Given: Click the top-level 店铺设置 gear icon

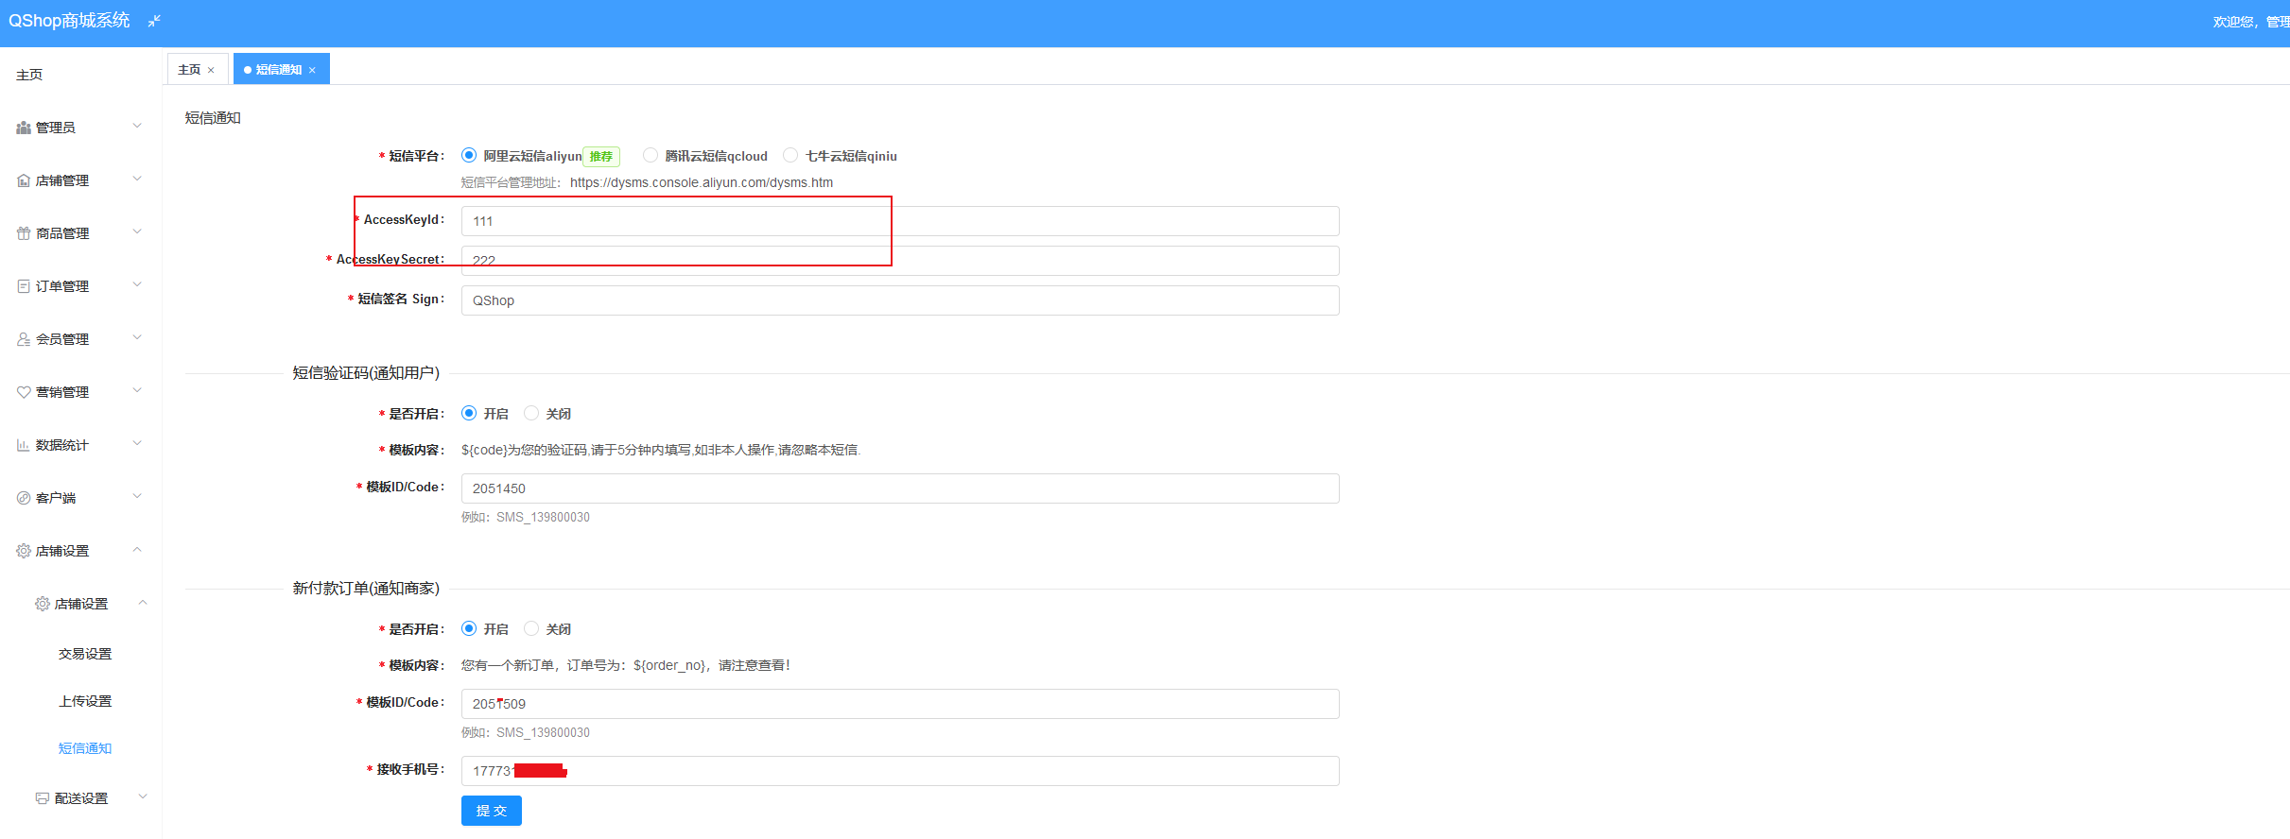Looking at the screenshot, I should point(24,551).
